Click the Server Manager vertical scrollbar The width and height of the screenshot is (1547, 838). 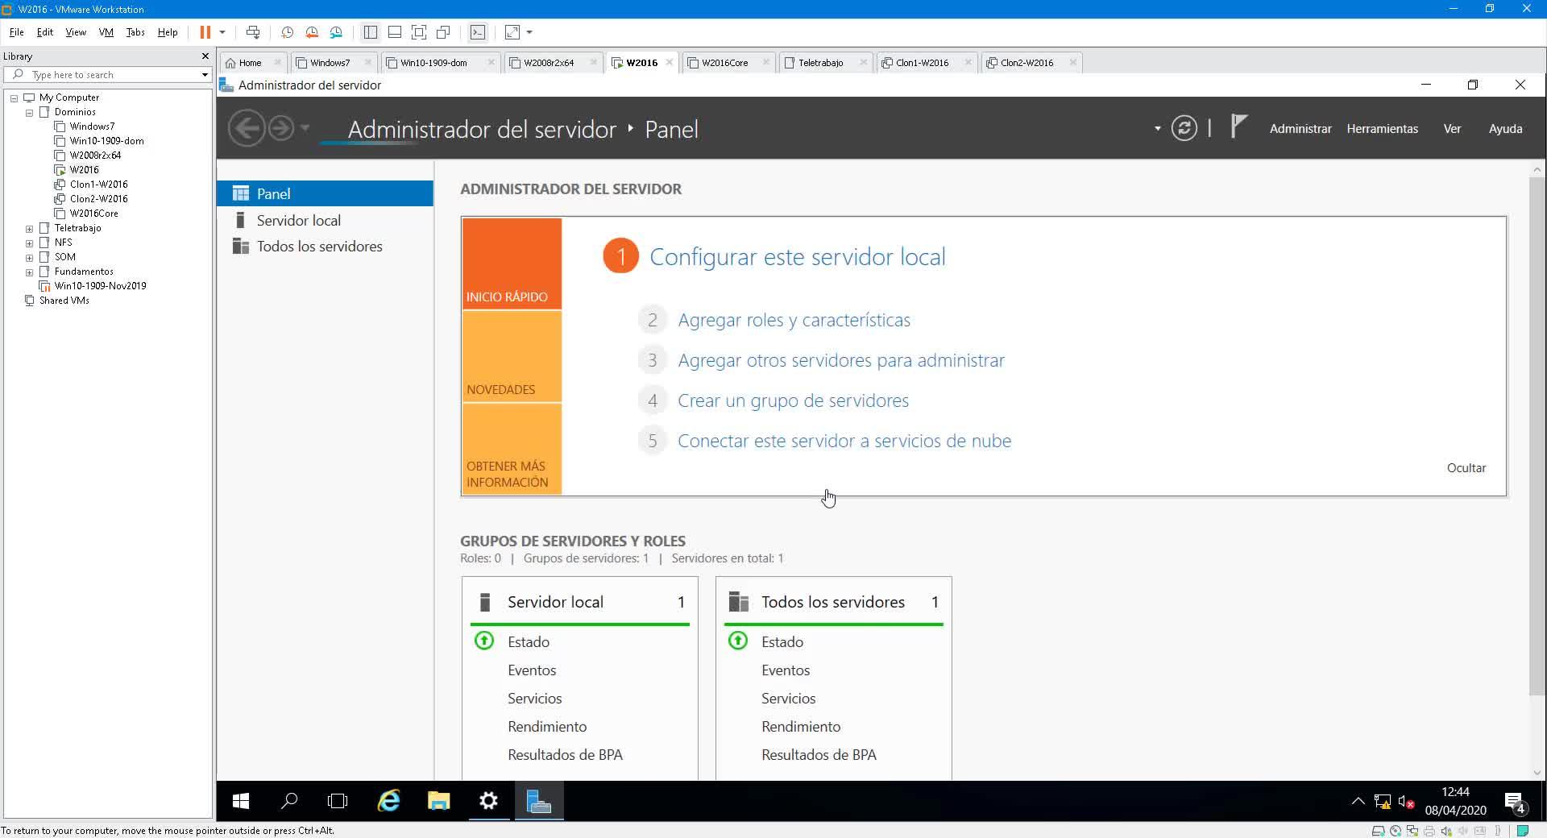[1537, 435]
